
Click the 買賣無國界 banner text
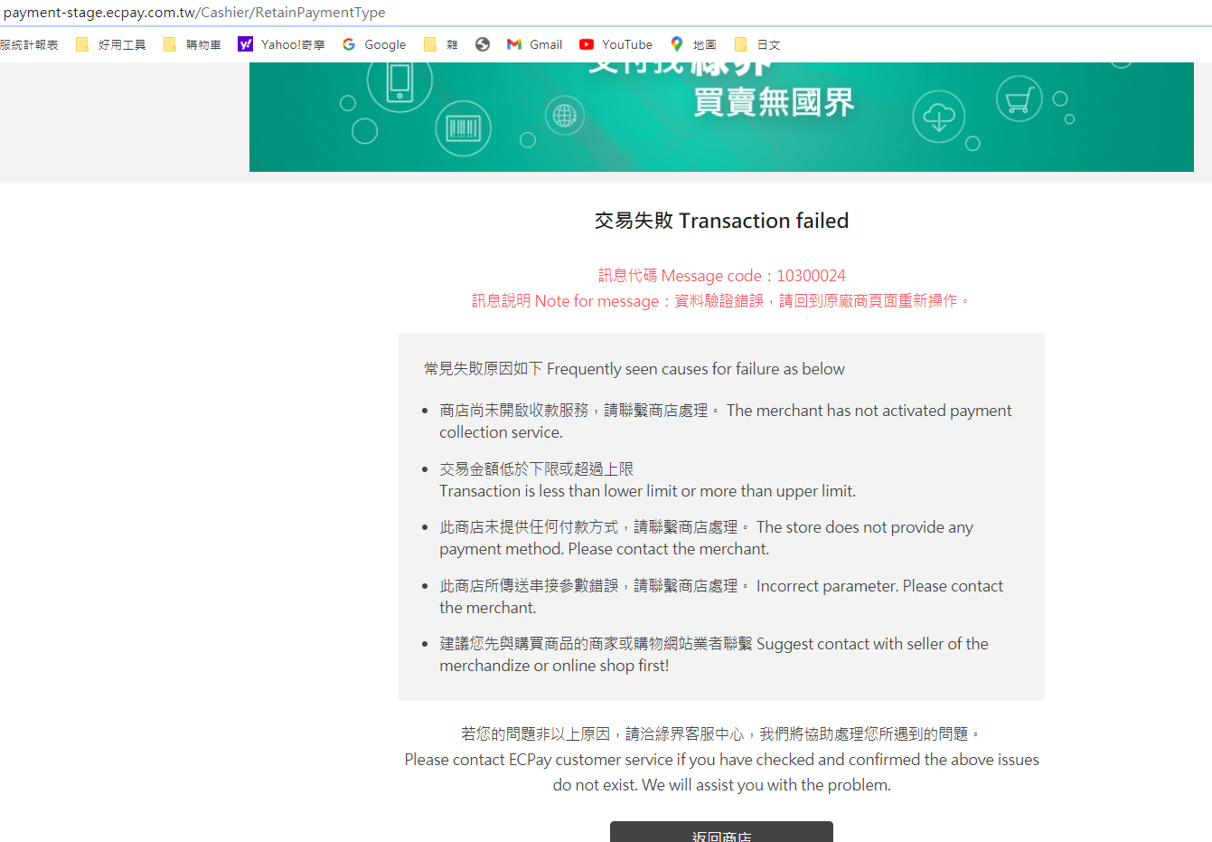[x=774, y=102]
